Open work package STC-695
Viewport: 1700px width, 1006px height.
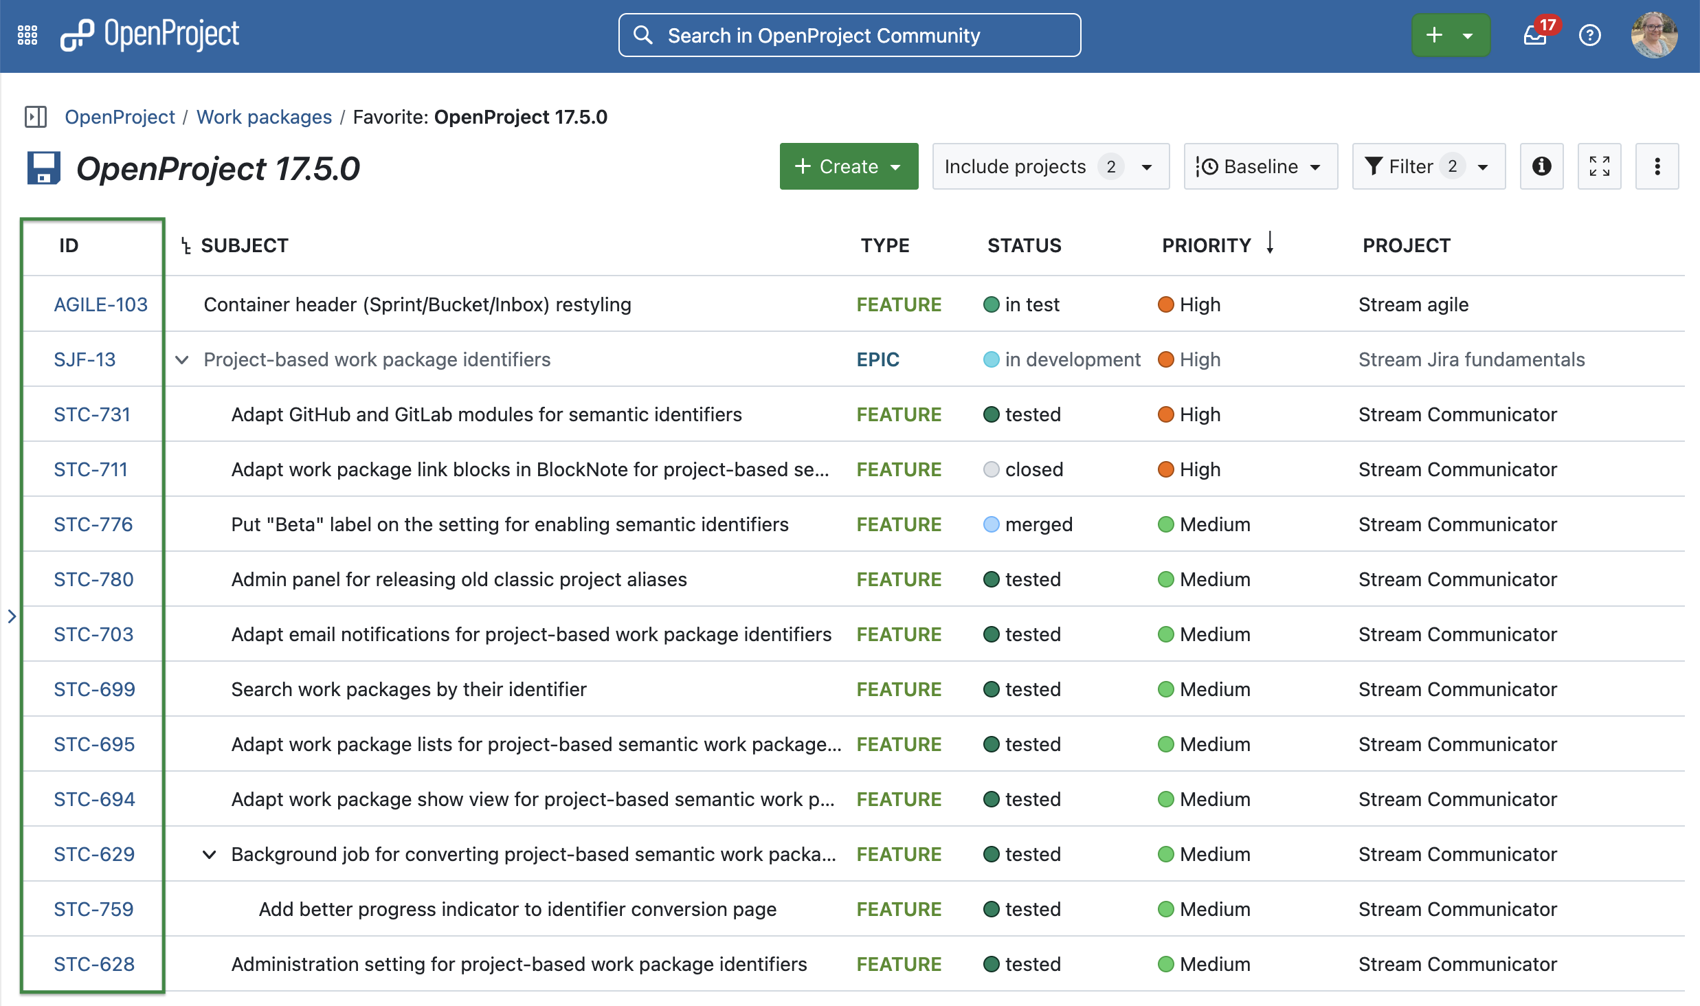94,744
